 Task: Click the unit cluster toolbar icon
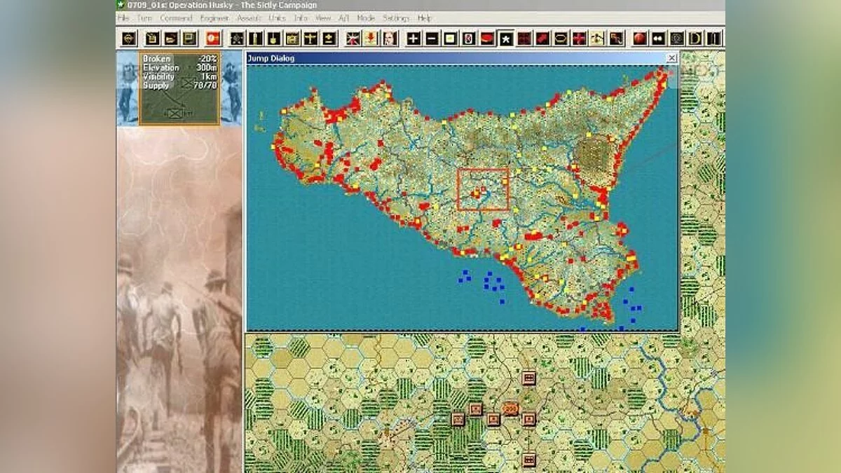236,38
